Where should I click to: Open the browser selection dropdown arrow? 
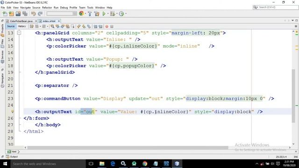[x=85, y=14]
